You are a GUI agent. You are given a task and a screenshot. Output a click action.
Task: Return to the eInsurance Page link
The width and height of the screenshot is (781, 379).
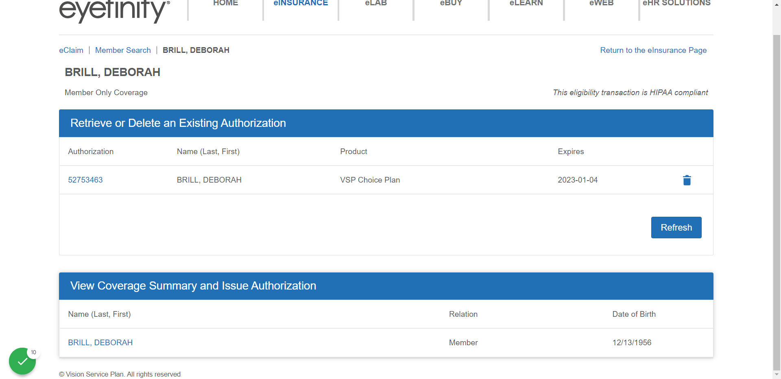pos(653,50)
